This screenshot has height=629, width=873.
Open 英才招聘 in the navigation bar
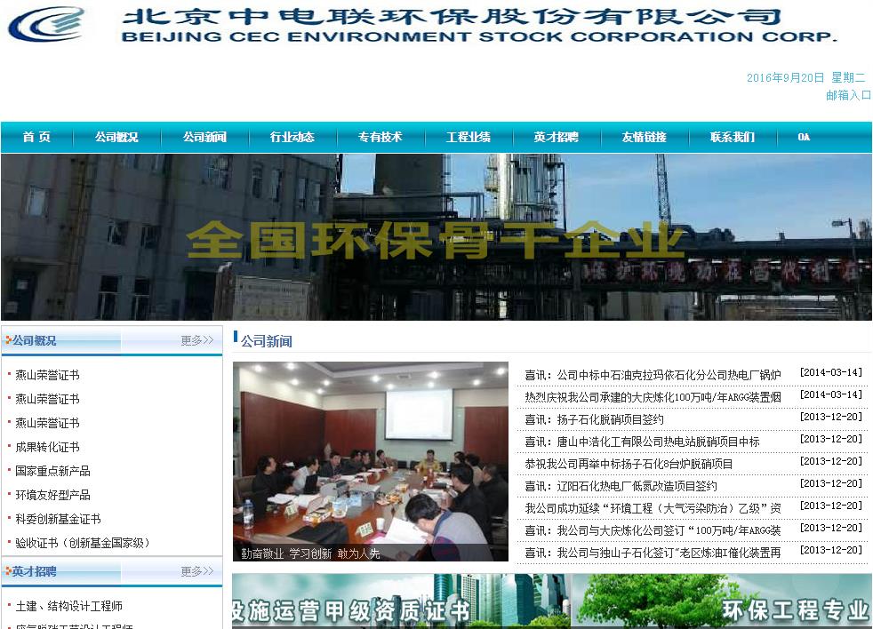tap(557, 137)
